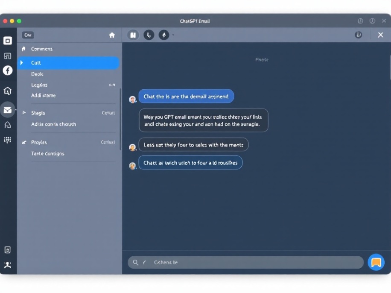Screen dimensions: 391x293
Task: Click the home icon in panel header
Action: [x=112, y=35]
